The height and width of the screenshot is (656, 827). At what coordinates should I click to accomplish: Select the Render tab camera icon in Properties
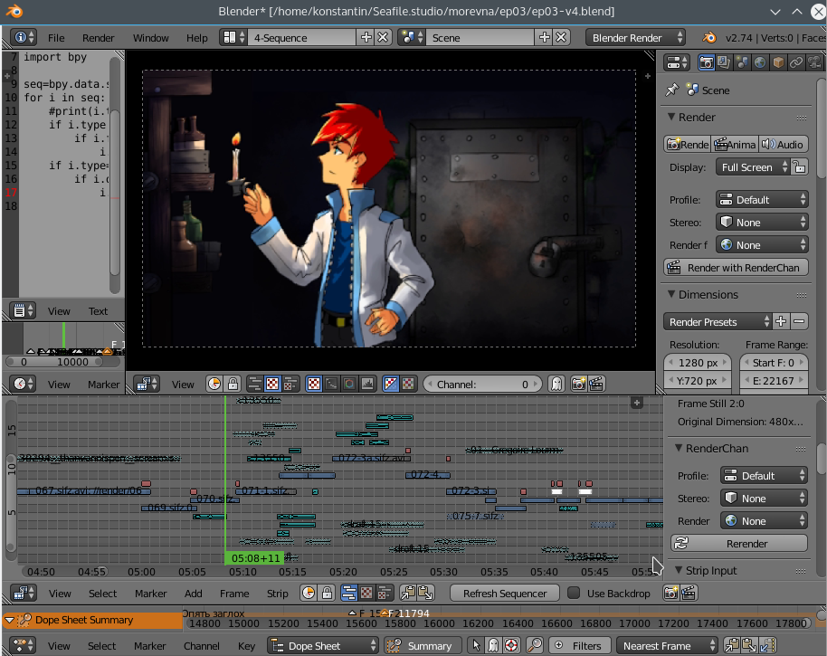pos(706,62)
